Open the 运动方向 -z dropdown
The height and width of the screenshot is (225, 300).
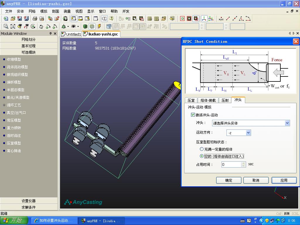point(248,133)
